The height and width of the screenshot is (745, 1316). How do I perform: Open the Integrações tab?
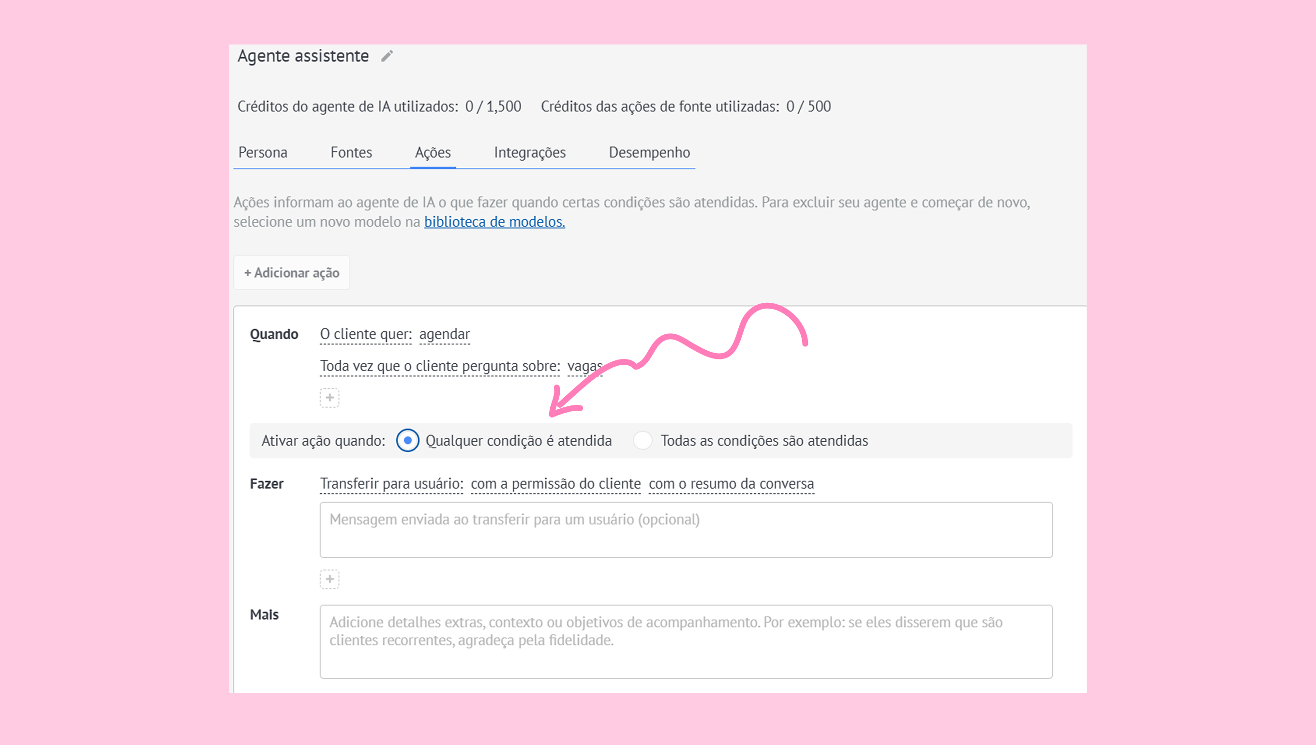530,152
